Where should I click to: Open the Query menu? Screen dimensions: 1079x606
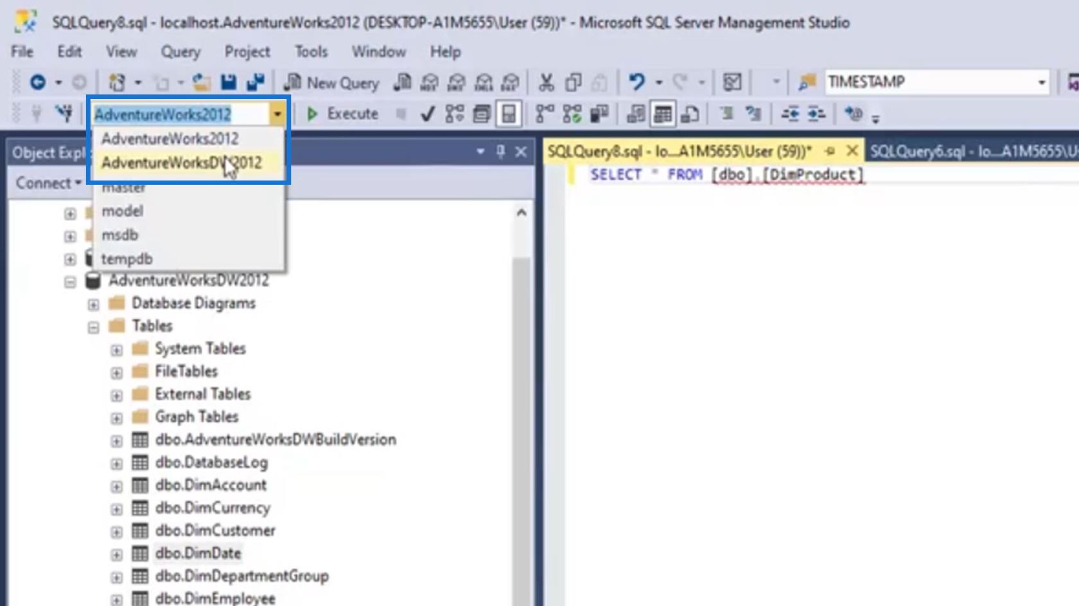180,51
